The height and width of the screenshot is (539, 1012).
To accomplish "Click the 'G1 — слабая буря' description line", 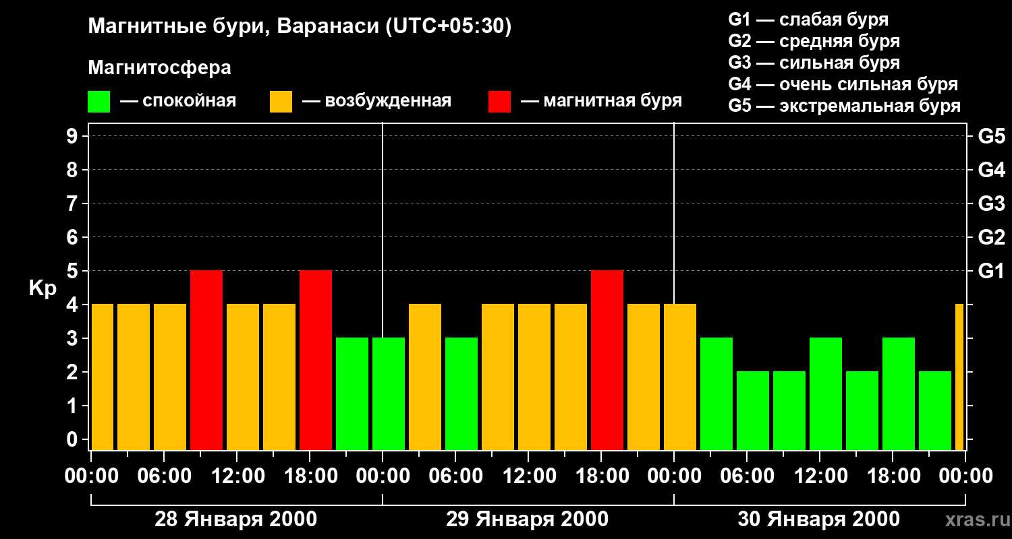I will (x=808, y=20).
